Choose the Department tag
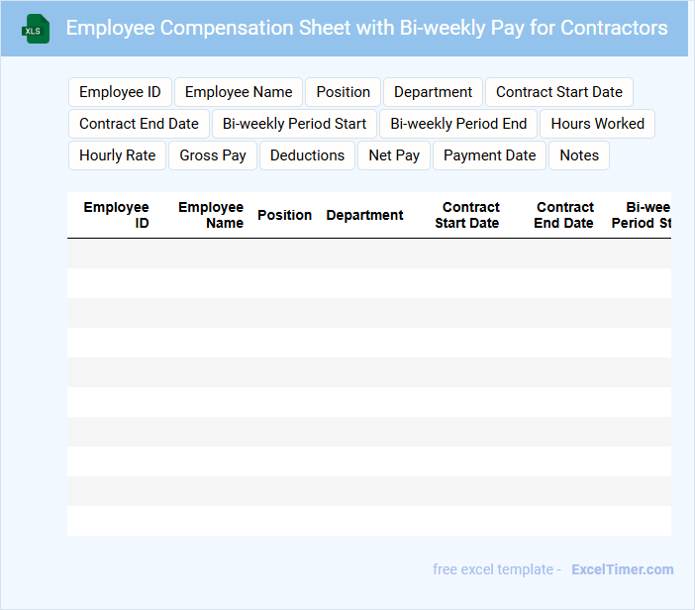695x610 pixels. coord(433,92)
